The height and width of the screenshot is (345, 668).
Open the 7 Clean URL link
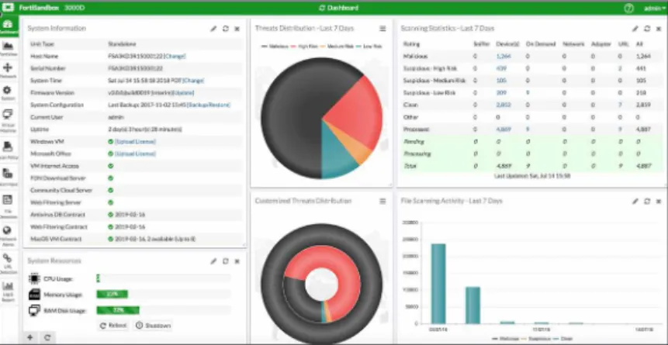point(621,105)
